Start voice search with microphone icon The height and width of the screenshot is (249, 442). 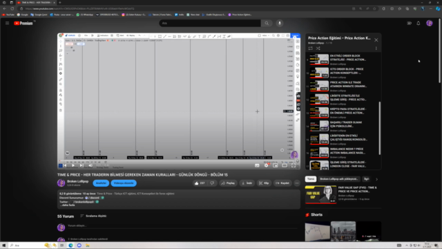280,23
